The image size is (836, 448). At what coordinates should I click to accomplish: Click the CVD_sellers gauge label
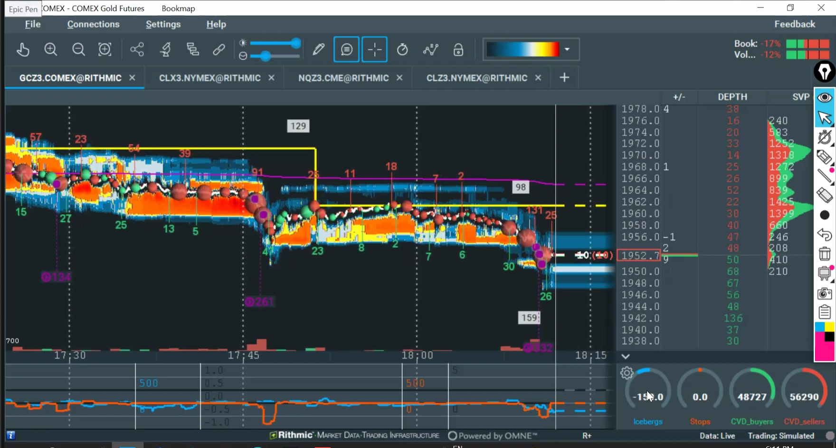[804, 421]
